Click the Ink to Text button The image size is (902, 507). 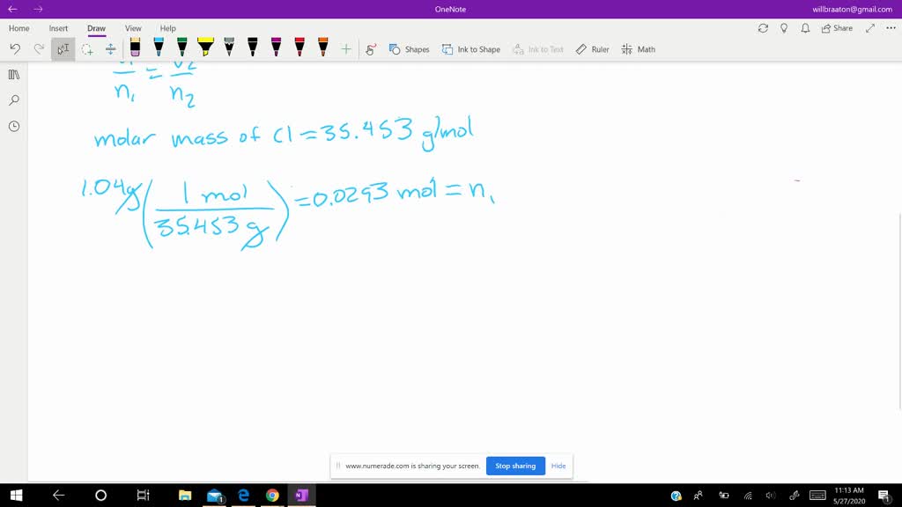(538, 49)
